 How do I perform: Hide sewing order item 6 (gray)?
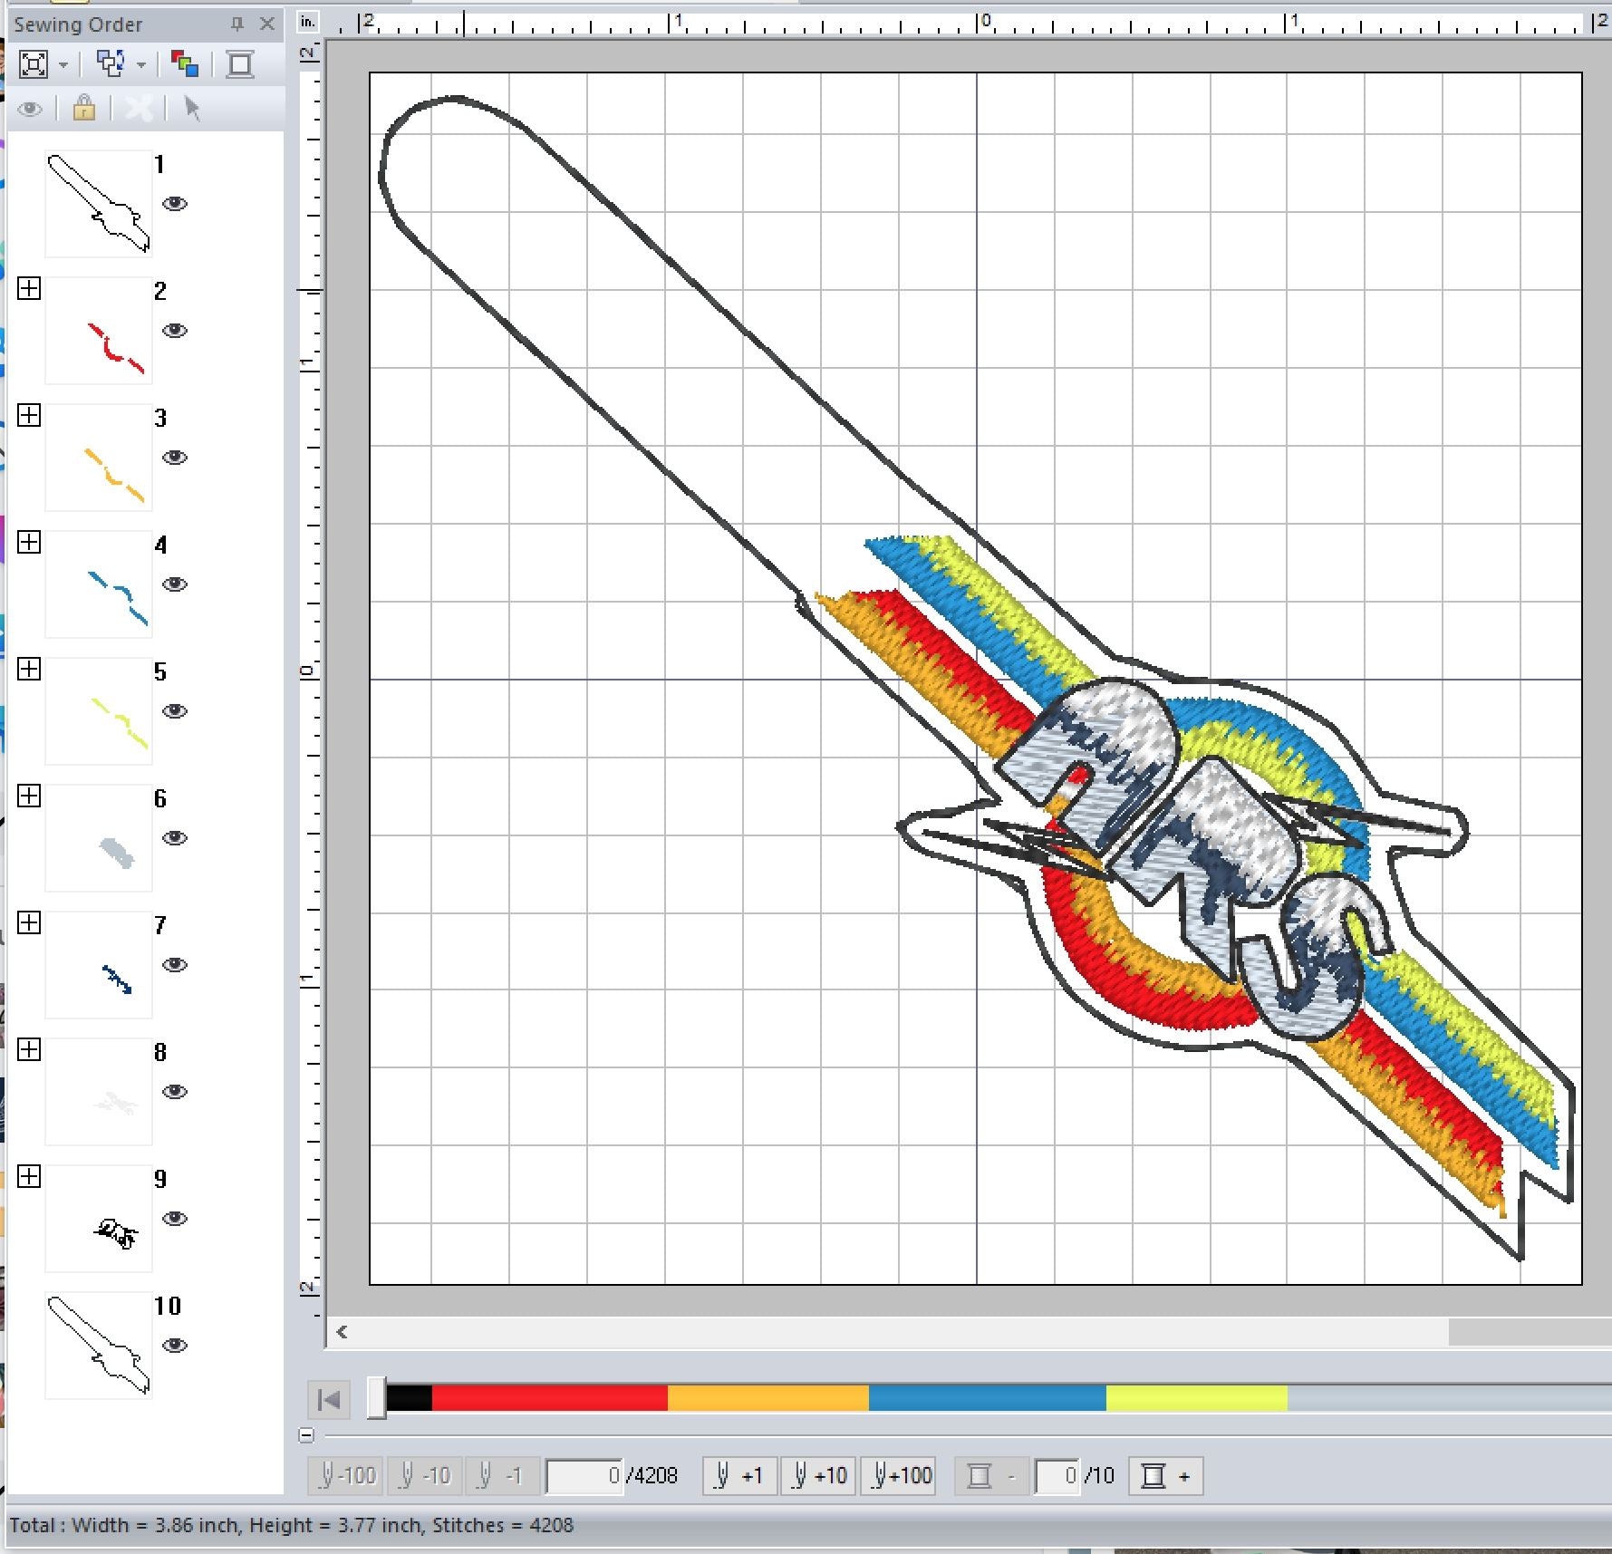[175, 838]
